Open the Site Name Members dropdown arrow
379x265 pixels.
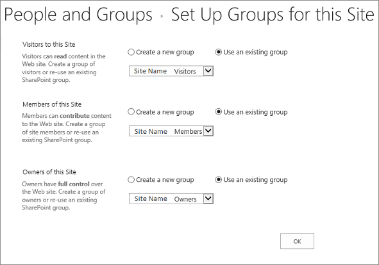tap(208, 131)
